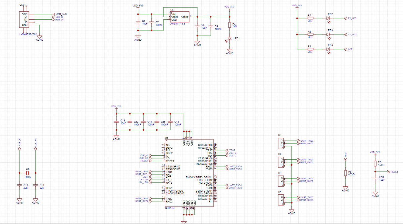The width and height of the screenshot is (403, 224).
Task: Select capacitor C8 symbol
Action: pyautogui.click(x=197, y=26)
